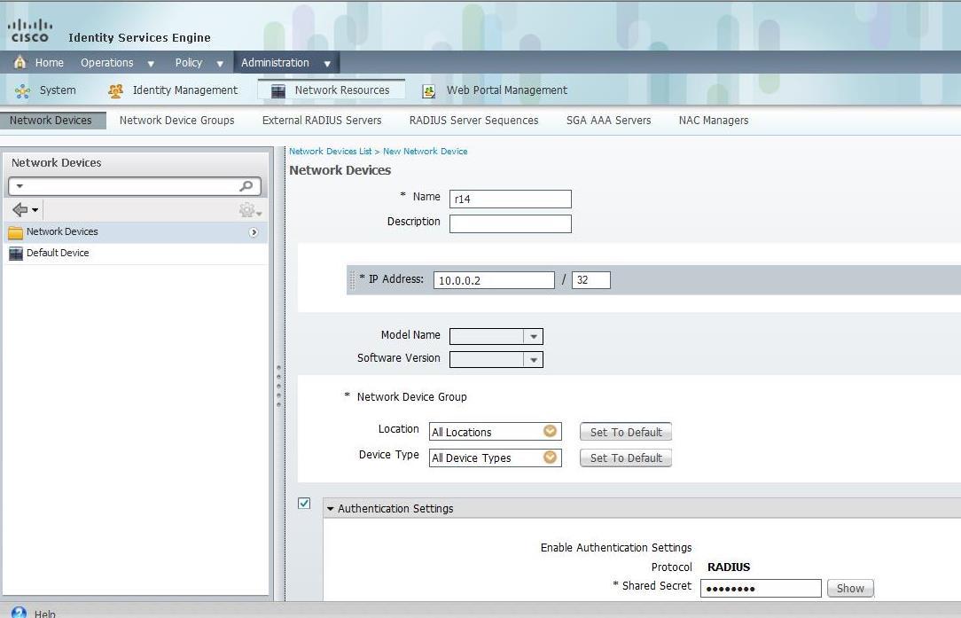The height and width of the screenshot is (618, 961).
Task: Open the Administration menu
Action: (x=285, y=63)
